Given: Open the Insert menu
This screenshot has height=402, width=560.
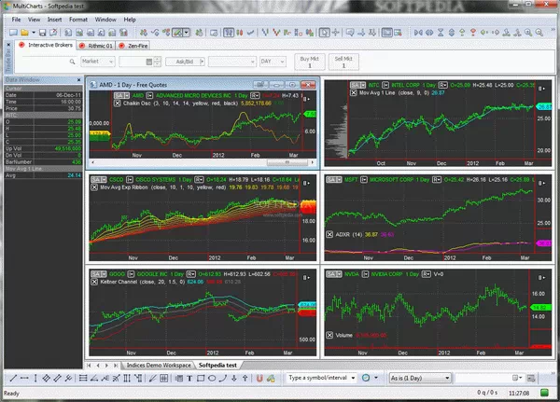Looking at the screenshot, I should coord(54,20).
